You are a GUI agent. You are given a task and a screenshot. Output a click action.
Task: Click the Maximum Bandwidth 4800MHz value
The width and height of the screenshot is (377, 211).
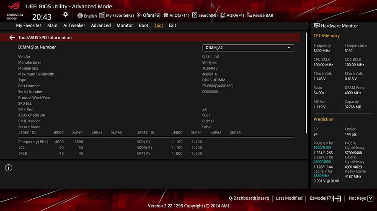[x=210, y=74]
